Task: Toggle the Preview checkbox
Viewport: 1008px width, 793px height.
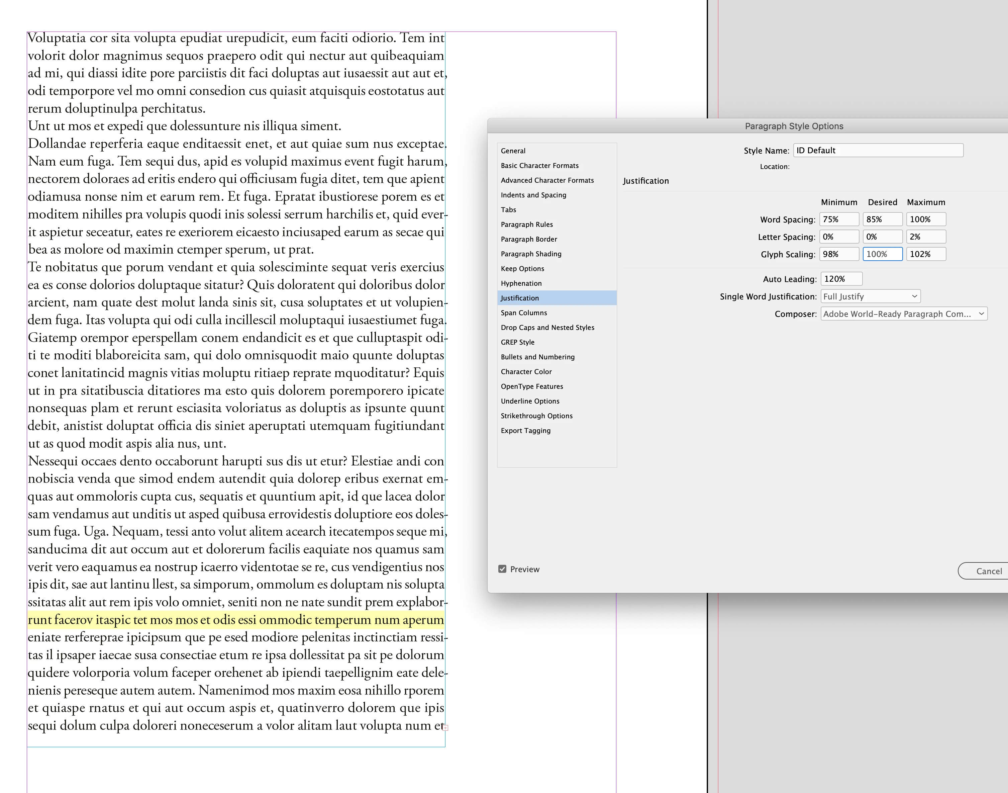Action: click(502, 569)
